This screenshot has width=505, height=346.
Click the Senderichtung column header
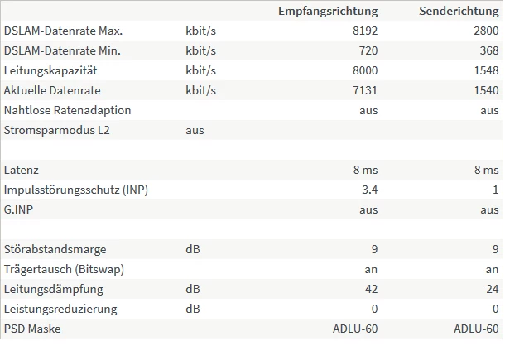(x=459, y=12)
